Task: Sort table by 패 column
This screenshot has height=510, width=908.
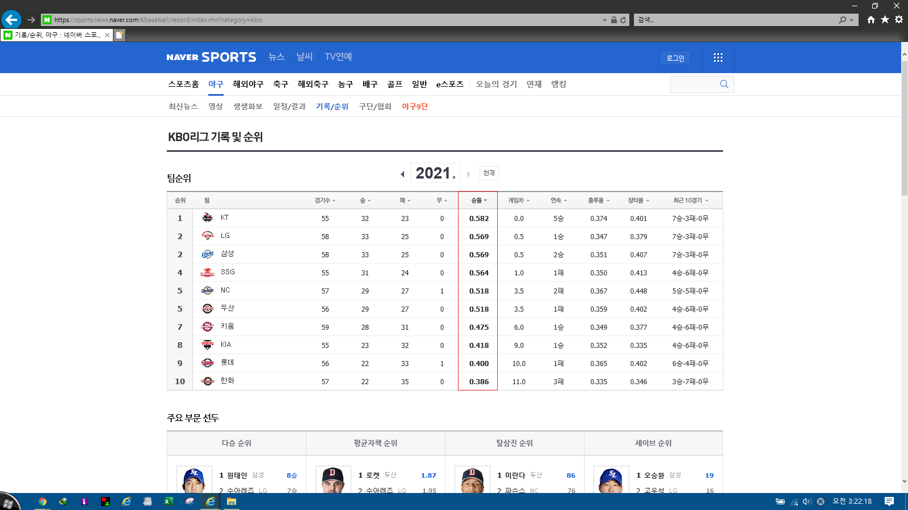Action: click(405, 200)
